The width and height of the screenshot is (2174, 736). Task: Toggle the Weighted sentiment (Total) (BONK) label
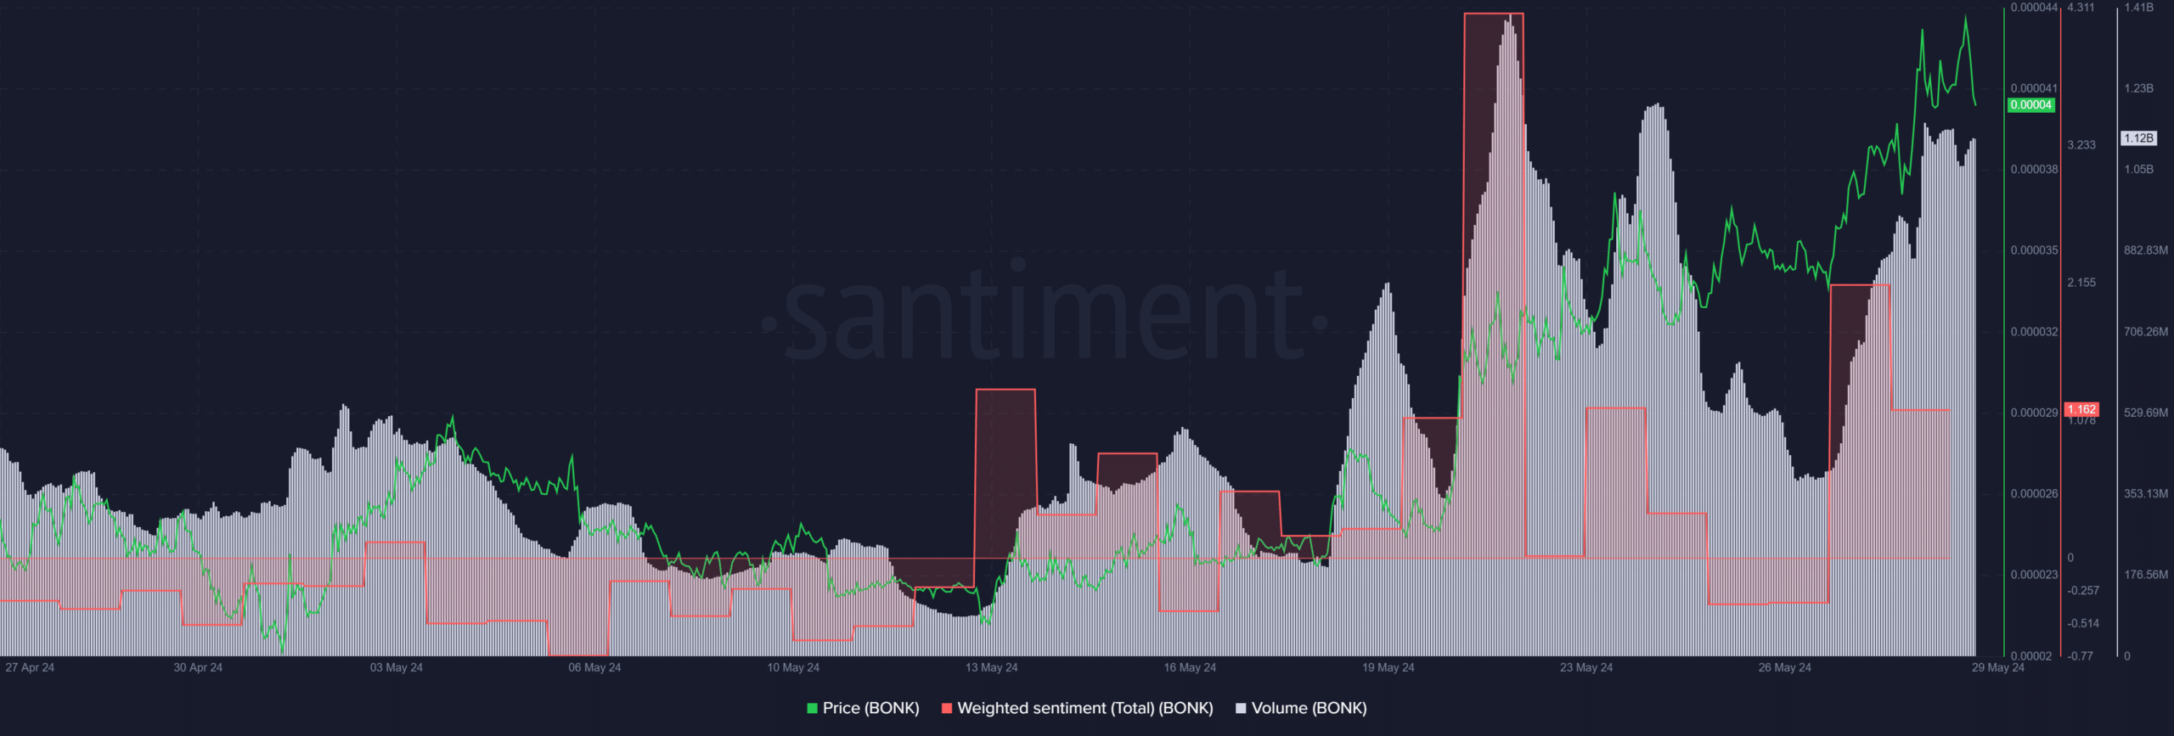click(1085, 708)
